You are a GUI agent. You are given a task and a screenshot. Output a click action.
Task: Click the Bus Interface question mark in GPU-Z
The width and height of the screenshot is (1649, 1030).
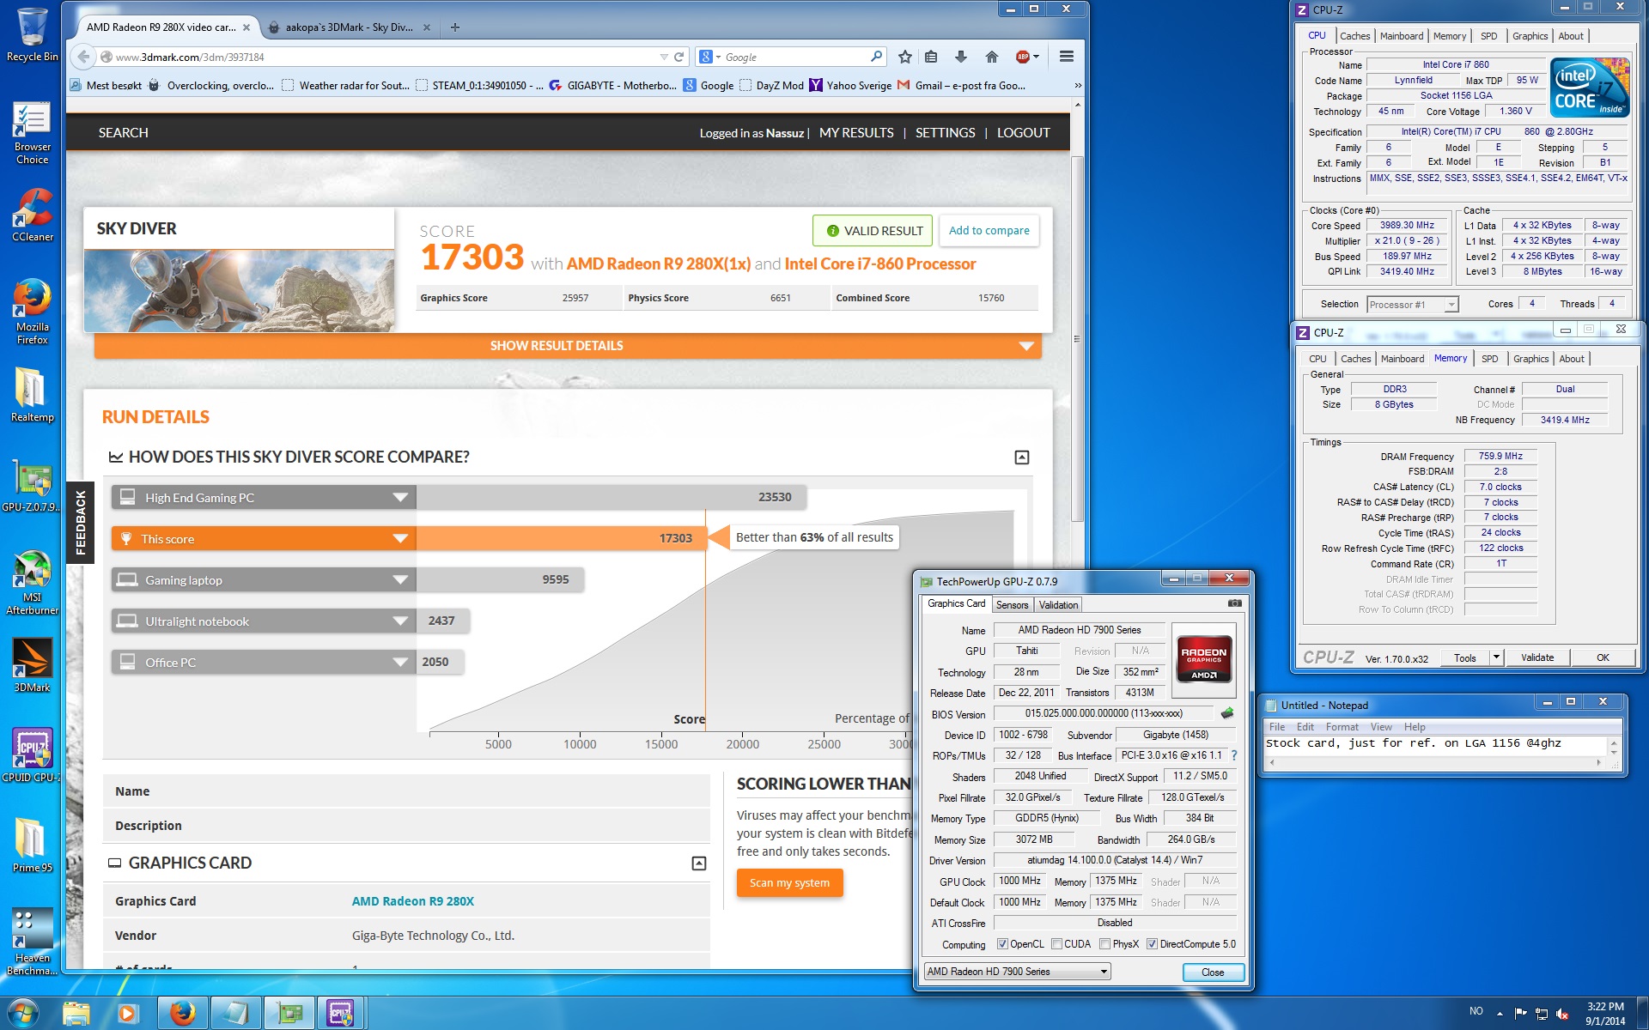(1234, 755)
